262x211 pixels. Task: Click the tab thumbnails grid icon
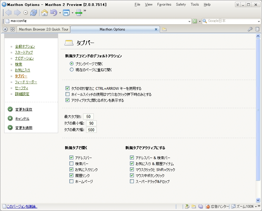12,29
